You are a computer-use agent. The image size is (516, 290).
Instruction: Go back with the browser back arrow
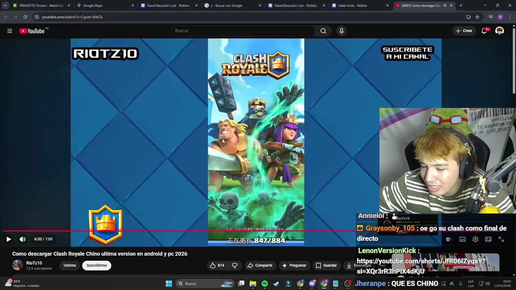pos(6,17)
